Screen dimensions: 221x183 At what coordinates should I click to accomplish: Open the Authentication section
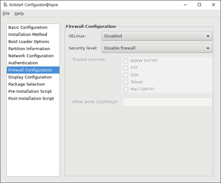(x=33, y=63)
